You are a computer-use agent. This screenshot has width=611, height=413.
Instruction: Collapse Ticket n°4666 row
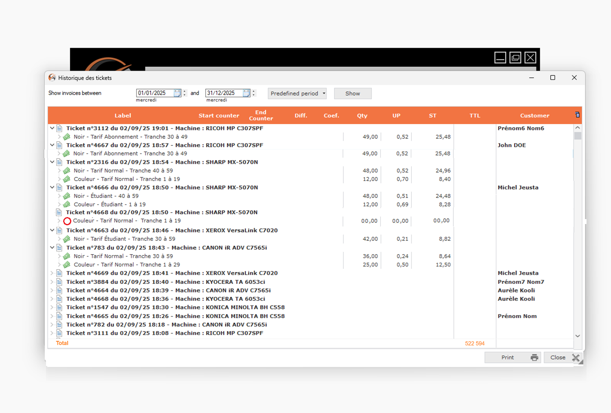(x=52, y=188)
